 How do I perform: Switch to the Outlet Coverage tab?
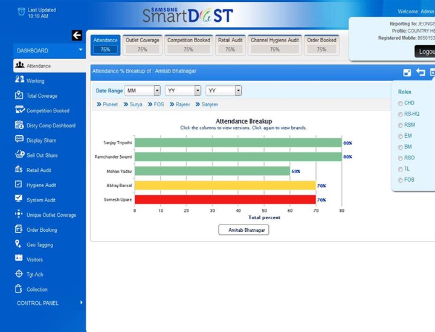click(143, 45)
